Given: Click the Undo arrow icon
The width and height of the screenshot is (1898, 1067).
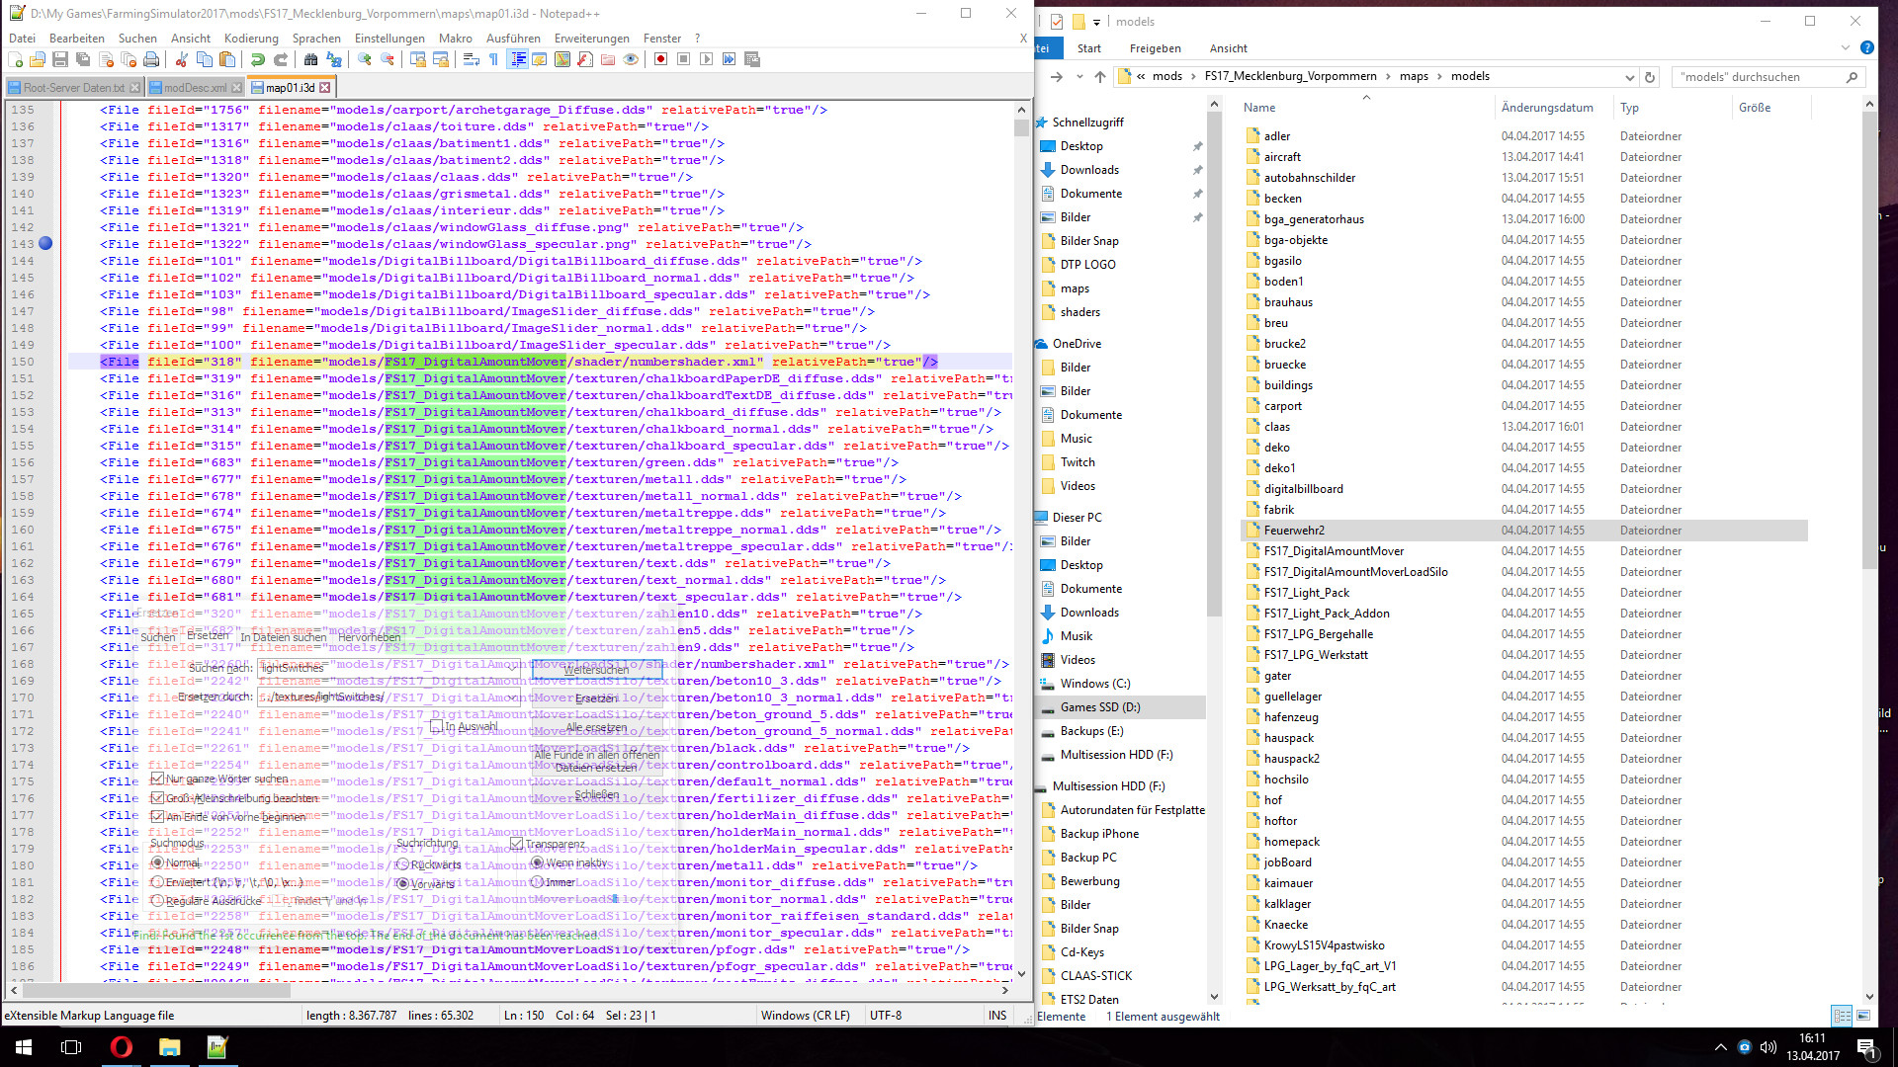Looking at the screenshot, I should tap(258, 59).
